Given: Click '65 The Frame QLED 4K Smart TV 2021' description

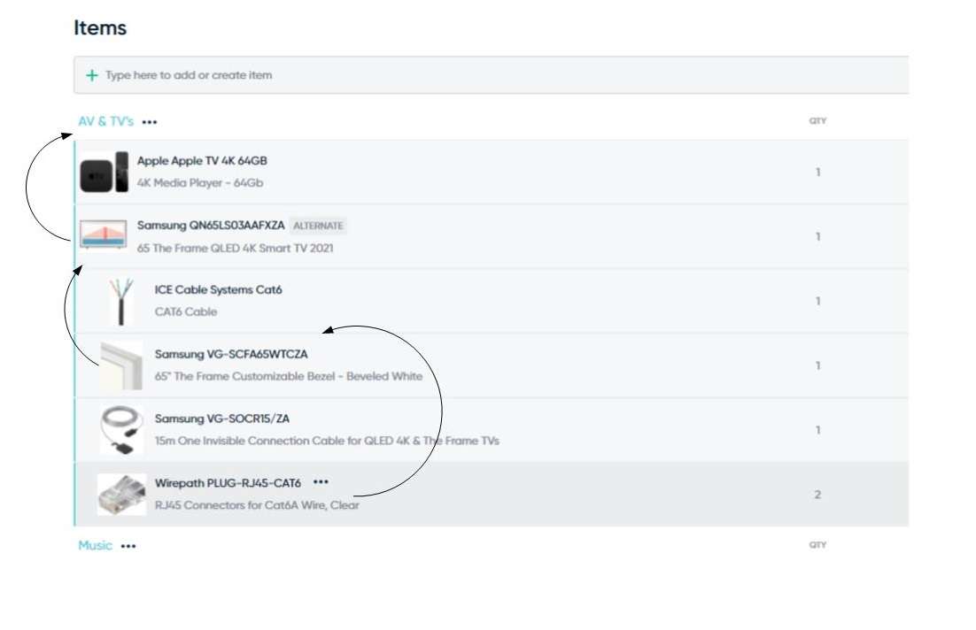Looking at the screenshot, I should [236, 248].
